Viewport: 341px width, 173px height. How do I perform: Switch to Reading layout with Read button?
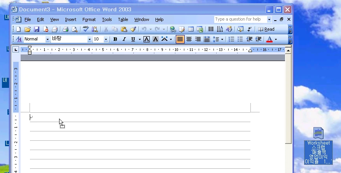point(266,29)
